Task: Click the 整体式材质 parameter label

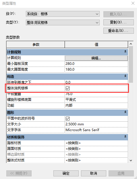Action: pyautogui.click(x=16, y=160)
